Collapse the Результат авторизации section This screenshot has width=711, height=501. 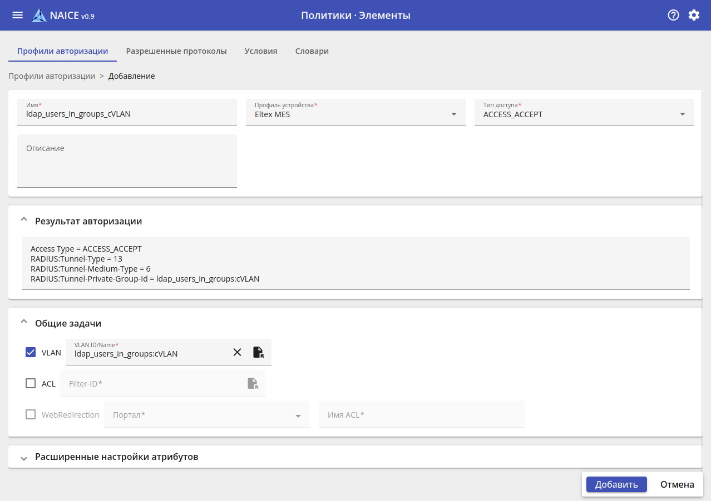(23, 221)
